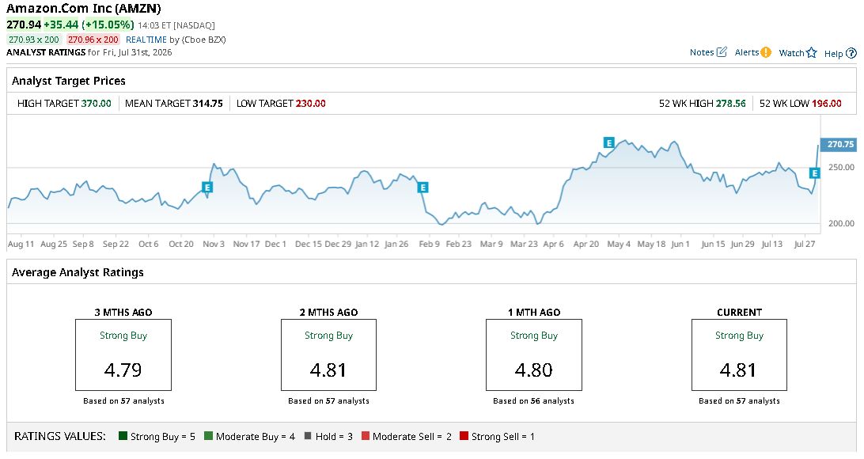This screenshot has width=864, height=459.
Task: Click the Amazon.Com Inc (AMZN) title
Action: (x=84, y=9)
